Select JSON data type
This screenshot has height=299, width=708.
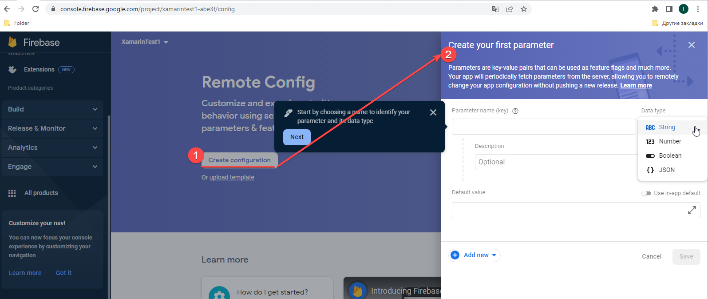[672, 170]
